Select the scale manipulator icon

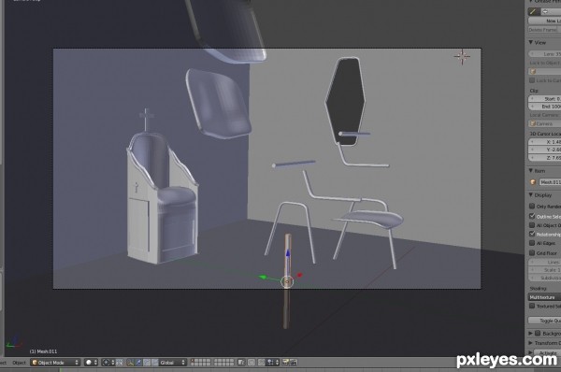pos(154,363)
